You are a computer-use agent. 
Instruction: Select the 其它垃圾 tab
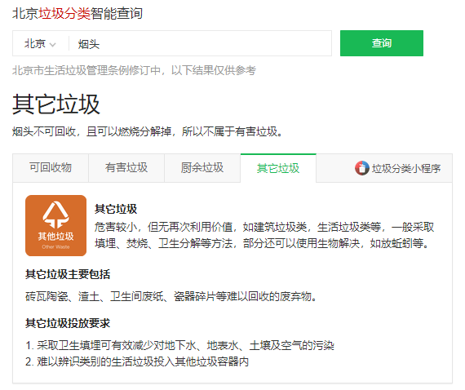coord(278,168)
